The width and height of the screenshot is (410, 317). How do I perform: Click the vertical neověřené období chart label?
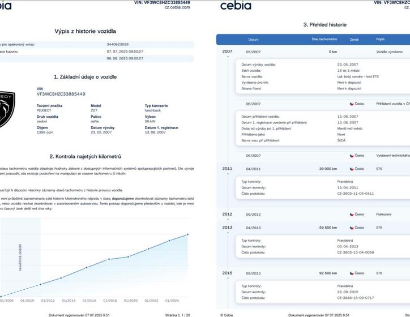click(x=20, y=258)
